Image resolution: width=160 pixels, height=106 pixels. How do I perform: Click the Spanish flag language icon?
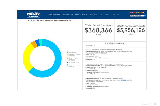coord(143,12)
